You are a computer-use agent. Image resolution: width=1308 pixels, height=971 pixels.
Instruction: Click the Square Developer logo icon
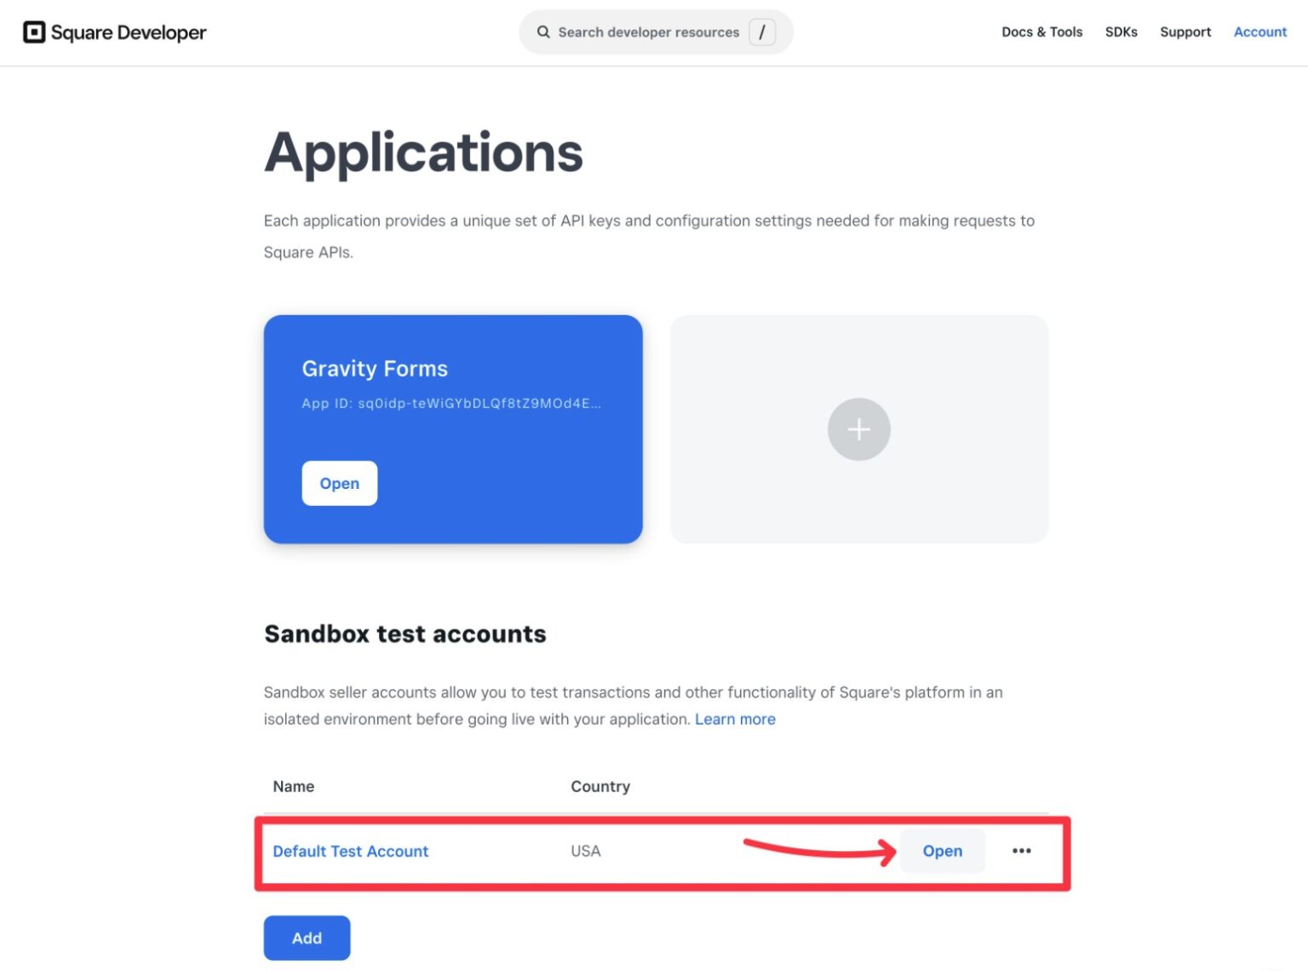point(34,32)
